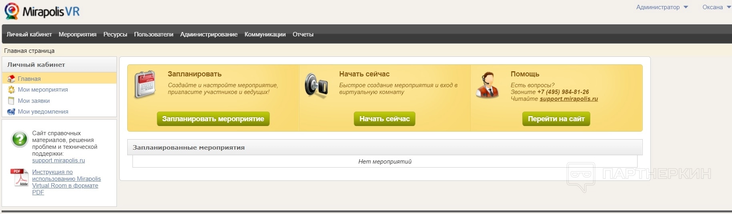Open the Личный кабинет menu
This screenshot has height=214, width=732.
click(29, 34)
